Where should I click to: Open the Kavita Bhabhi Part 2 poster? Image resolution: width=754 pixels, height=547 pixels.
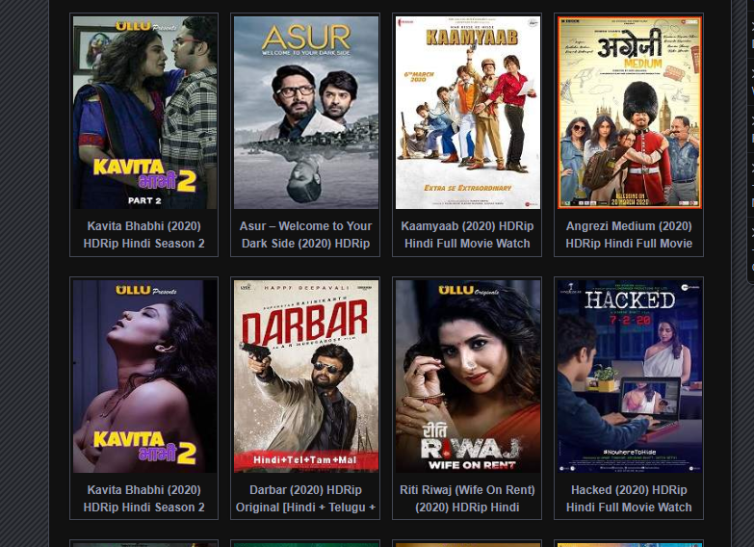[x=144, y=113]
